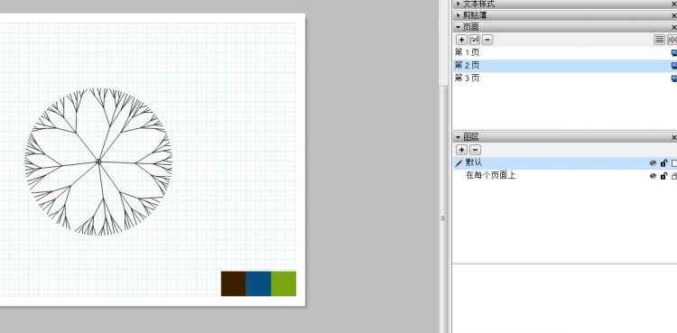This screenshot has height=333, width=677.
Task: Switch pages panel to list view icon
Action: point(659,40)
